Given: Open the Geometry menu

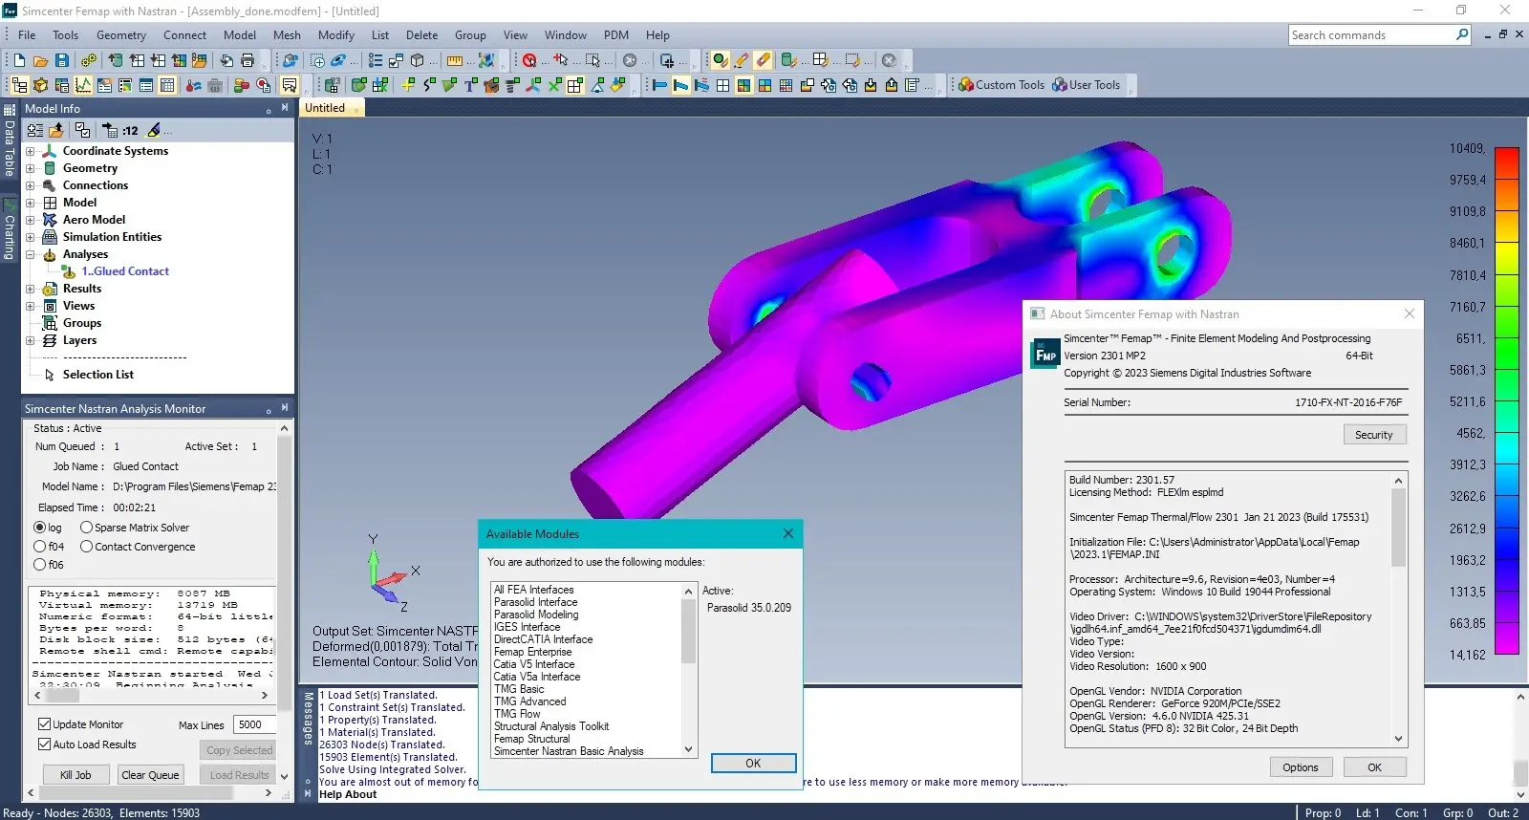Looking at the screenshot, I should 121,35.
